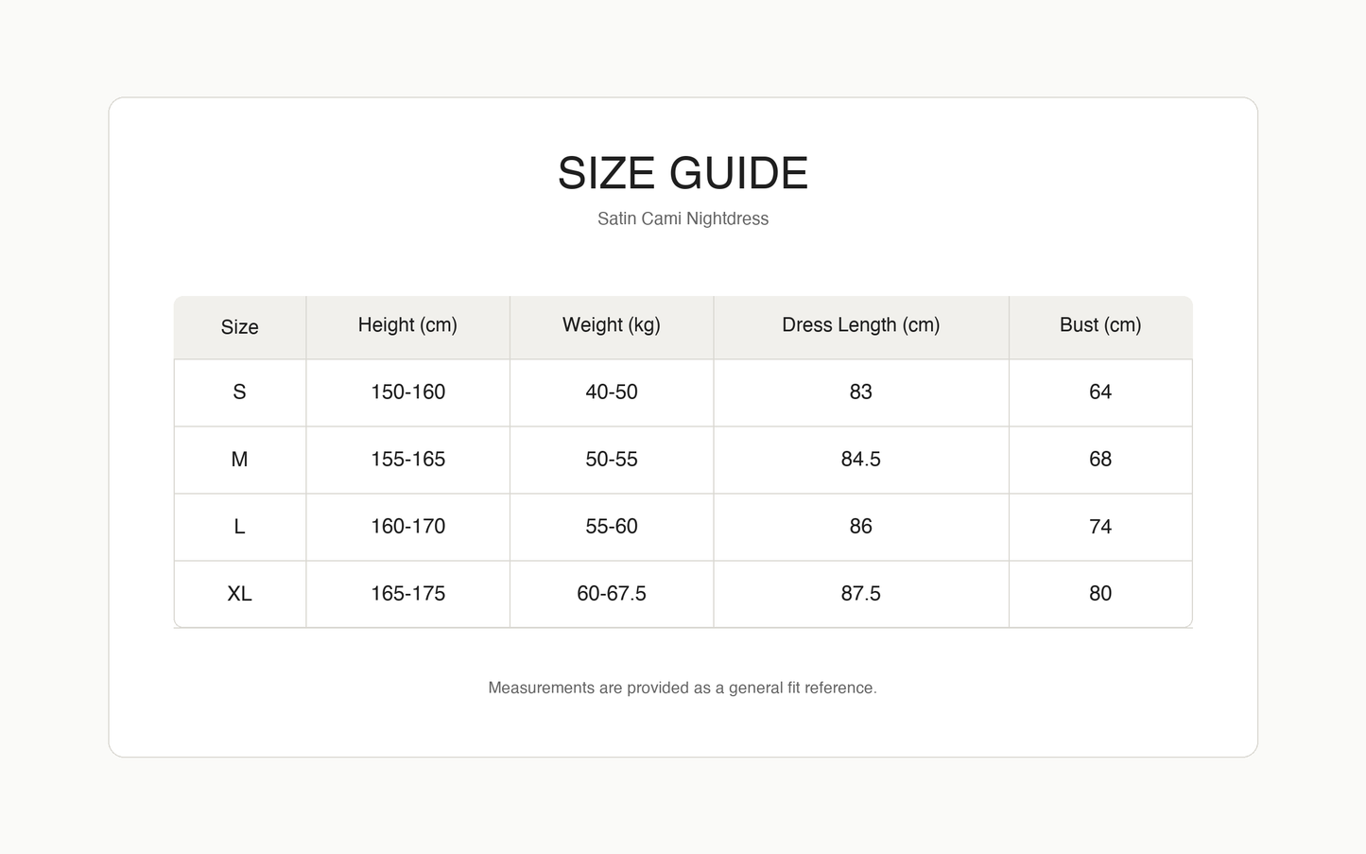Click the S size row label
This screenshot has width=1366, height=854.
coord(240,392)
